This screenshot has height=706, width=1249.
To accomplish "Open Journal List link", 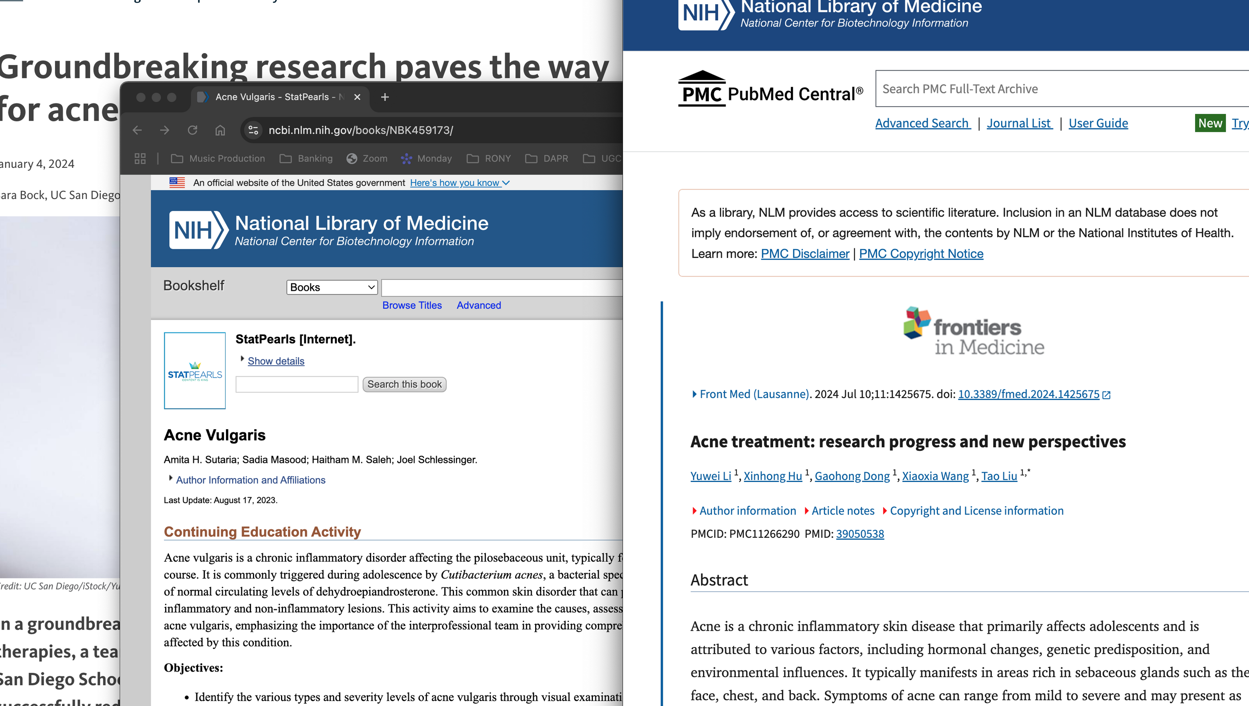I will tap(1019, 123).
